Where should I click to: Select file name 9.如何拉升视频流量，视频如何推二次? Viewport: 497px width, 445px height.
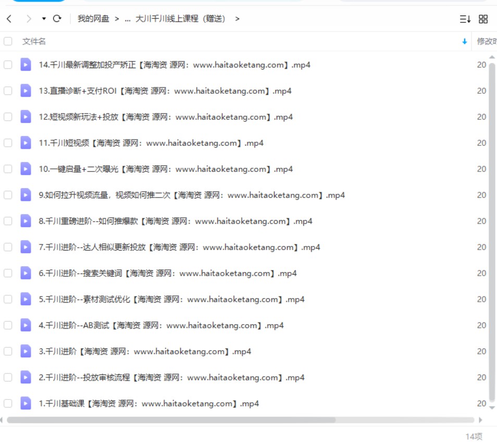(x=192, y=195)
